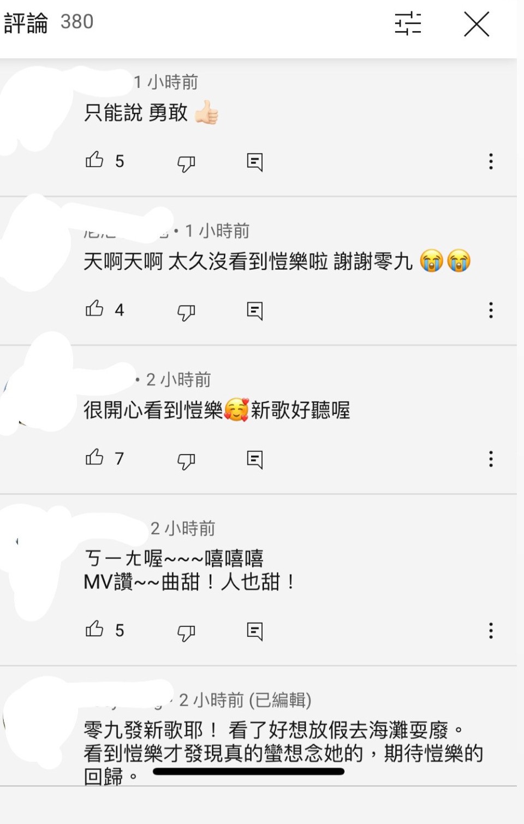Like the 天啊天啊 太久沒看到愷樂啦 comment

(94, 309)
